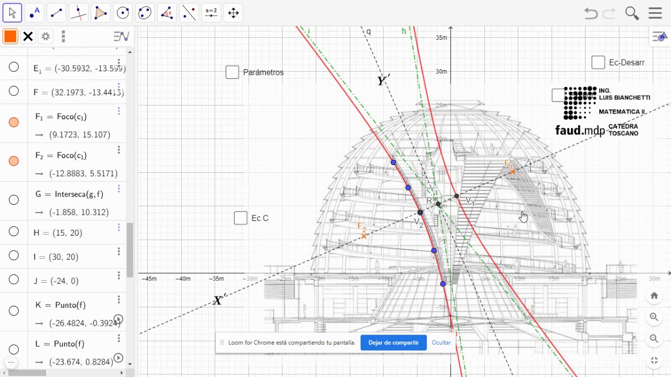Select the Reflect about Line tool
This screenshot has width=671, height=377.
point(189,13)
